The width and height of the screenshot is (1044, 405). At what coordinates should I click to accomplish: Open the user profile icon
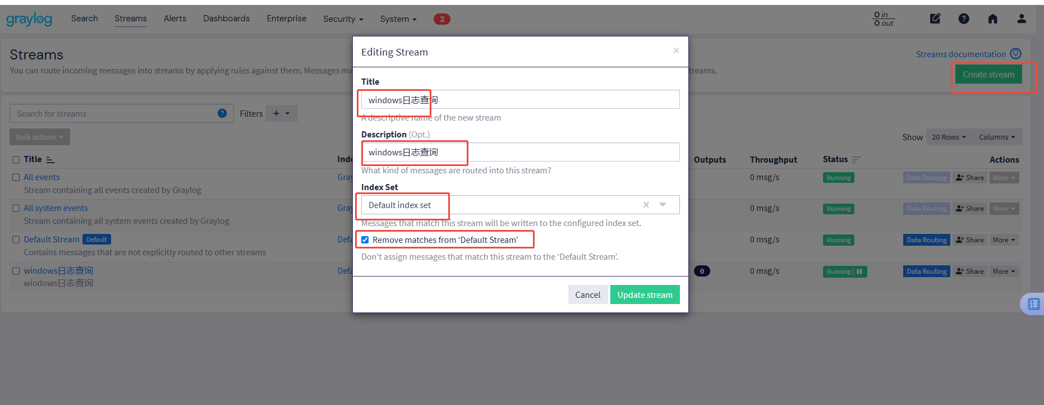click(x=1022, y=19)
